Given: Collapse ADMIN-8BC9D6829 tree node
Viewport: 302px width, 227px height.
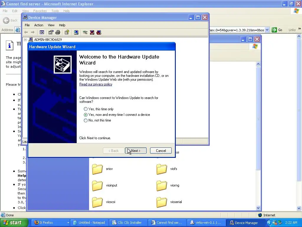Looking at the screenshot, I should point(25,40).
